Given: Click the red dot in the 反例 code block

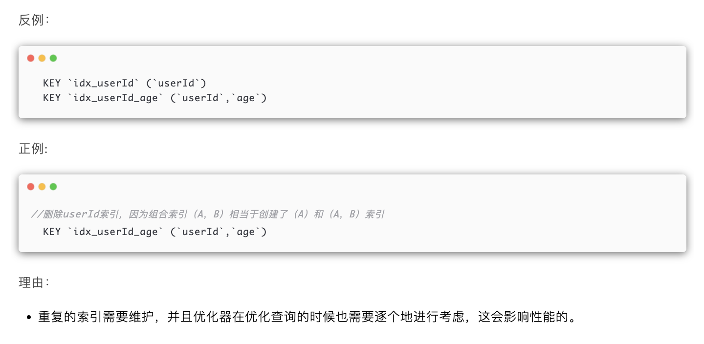Looking at the screenshot, I should tap(31, 58).
